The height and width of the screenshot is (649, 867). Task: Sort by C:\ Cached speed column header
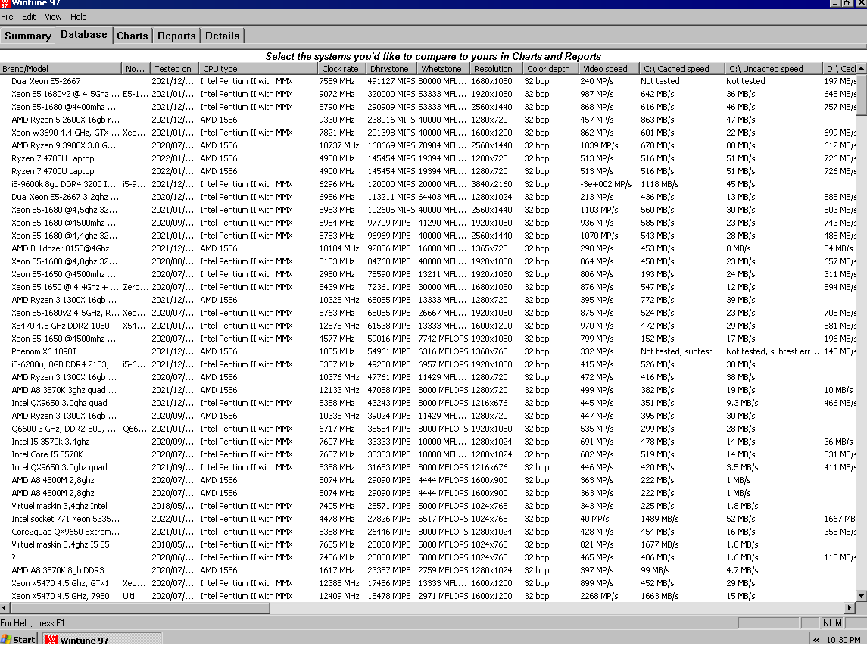pos(681,69)
